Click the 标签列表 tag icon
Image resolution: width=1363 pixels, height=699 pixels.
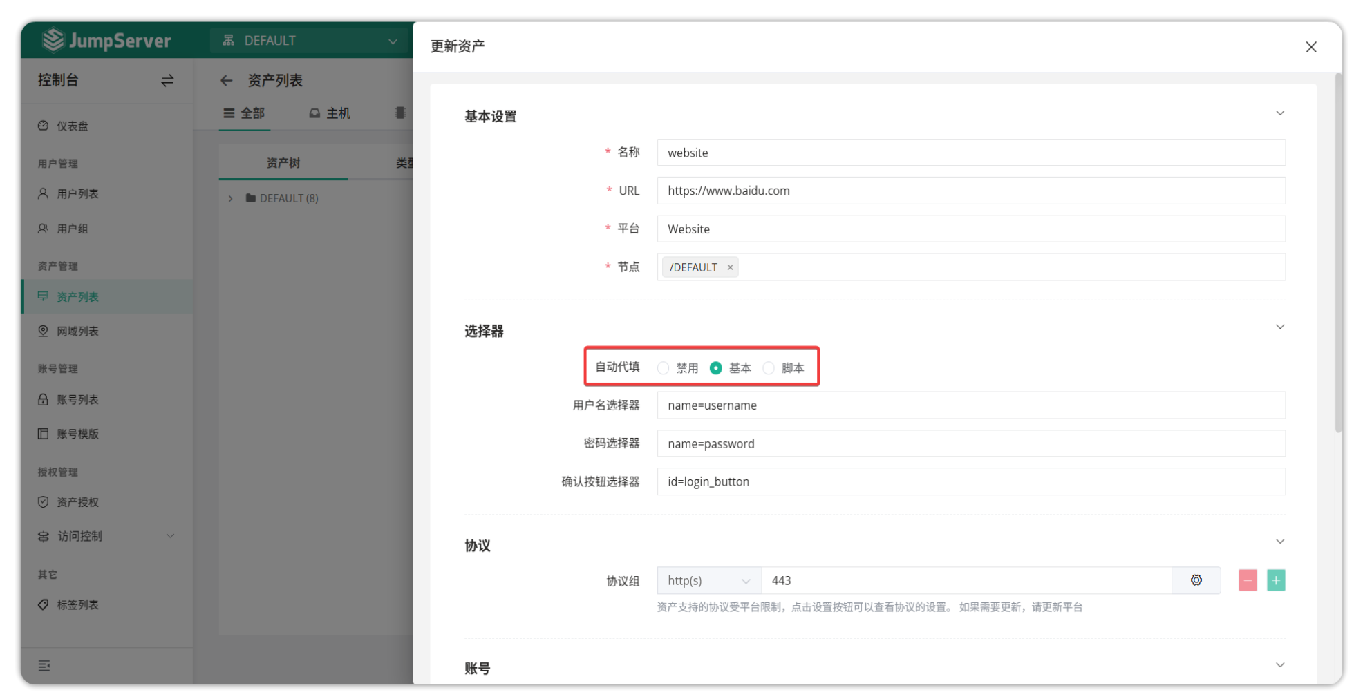(x=44, y=604)
